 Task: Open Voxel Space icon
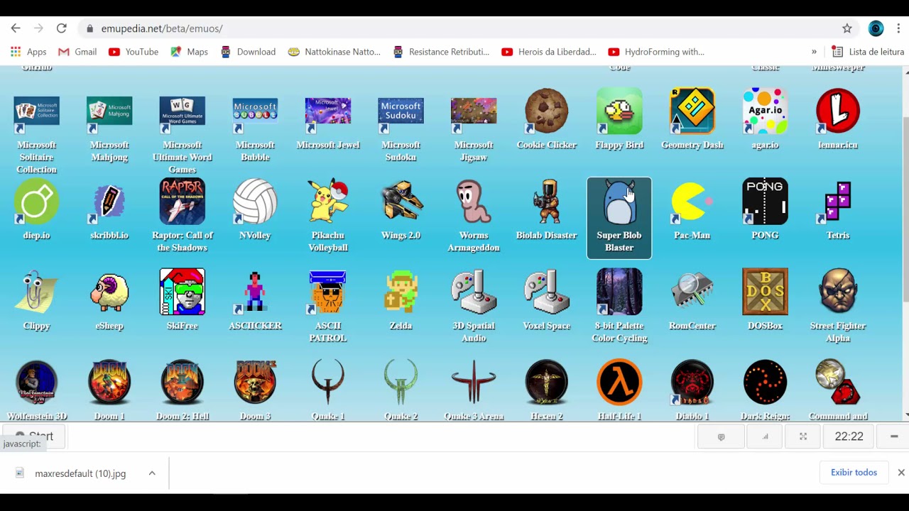pos(547,292)
